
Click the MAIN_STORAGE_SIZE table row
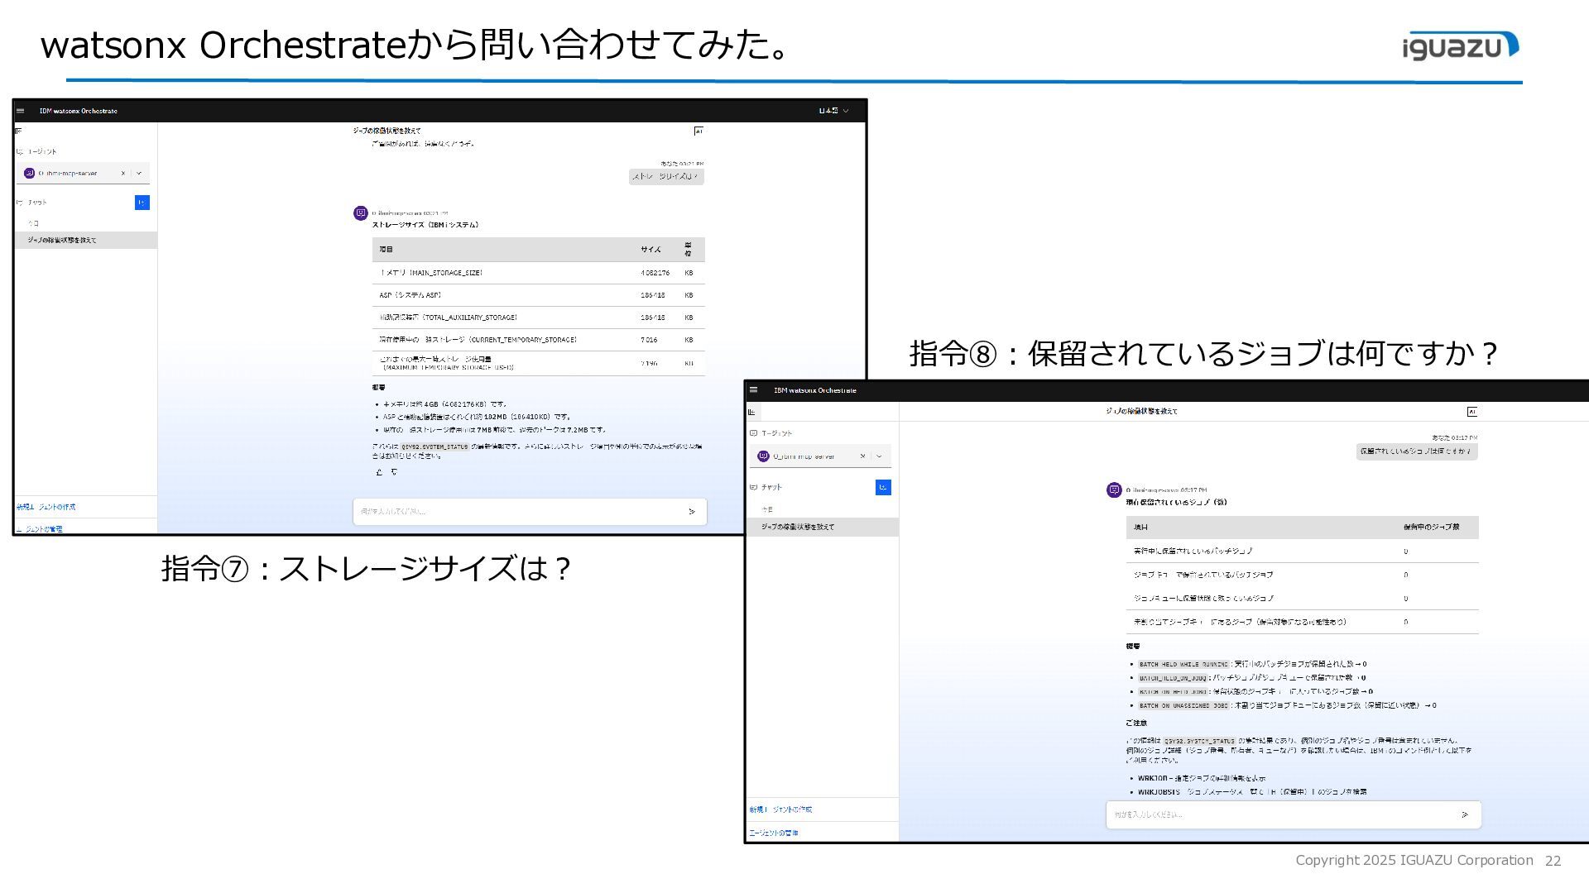(539, 273)
